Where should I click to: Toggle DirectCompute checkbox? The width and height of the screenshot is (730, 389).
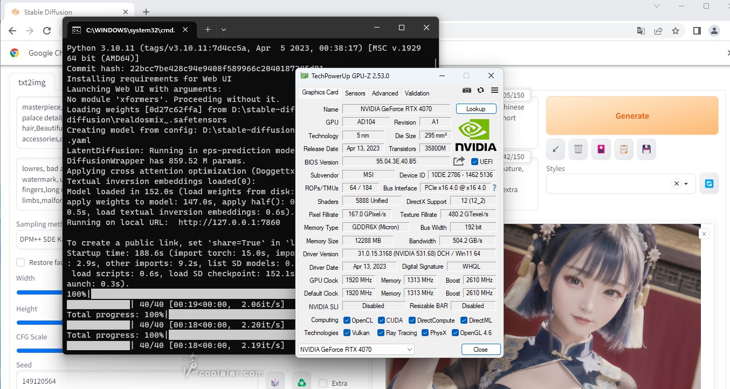pos(412,320)
